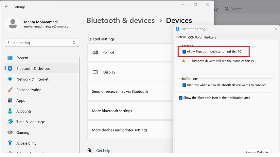Image resolution: width=280 pixels, height=157 pixels.
Task: Open Personalization category
Action: coord(42,90)
